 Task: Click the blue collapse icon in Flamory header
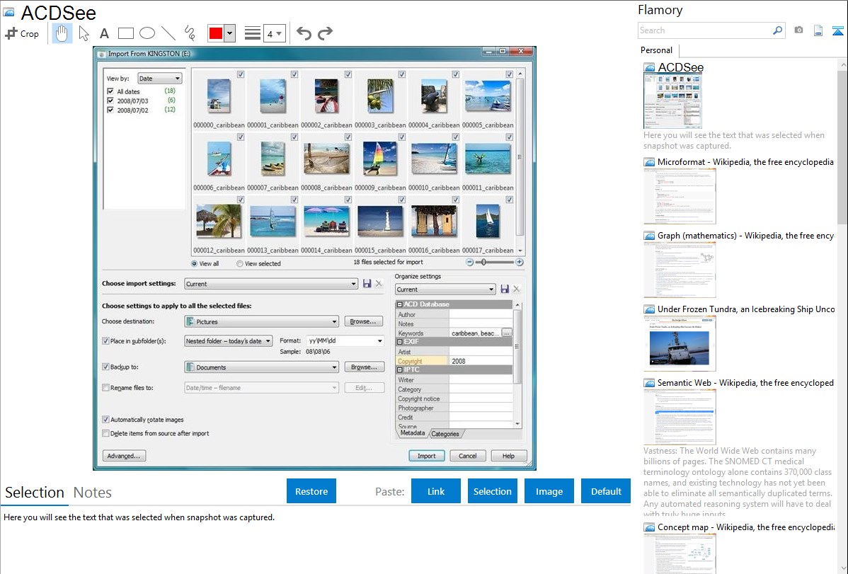[x=837, y=30]
